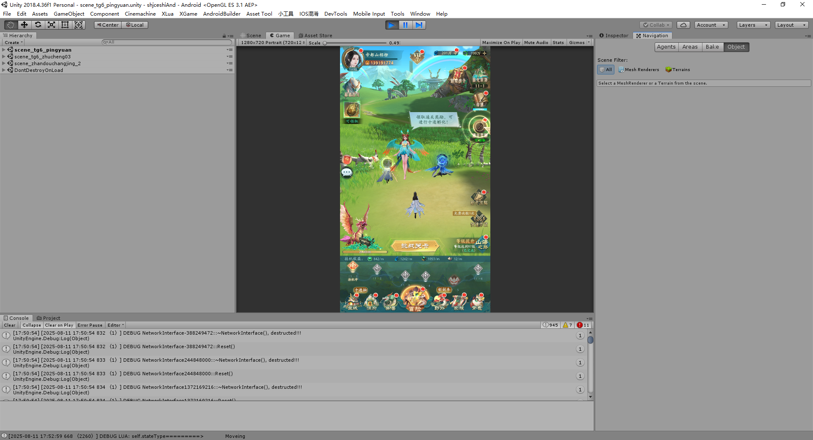Viewport: 813px width, 440px height.
Task: Open the Layers dropdown
Action: [753, 25]
